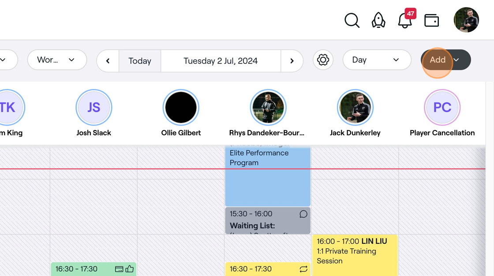
Task: Open user profile photo in top bar
Action: point(466,20)
